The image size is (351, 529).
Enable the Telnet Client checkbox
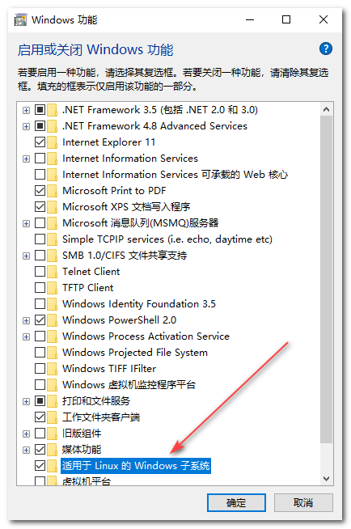pyautogui.click(x=40, y=272)
